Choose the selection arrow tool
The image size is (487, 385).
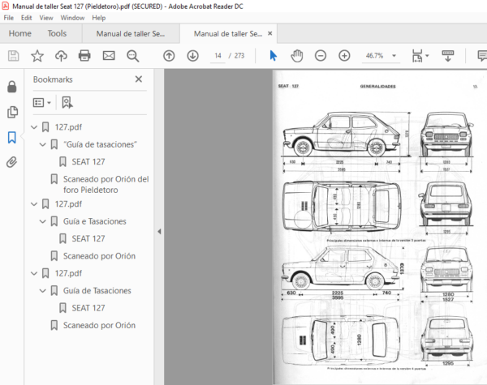(x=274, y=56)
